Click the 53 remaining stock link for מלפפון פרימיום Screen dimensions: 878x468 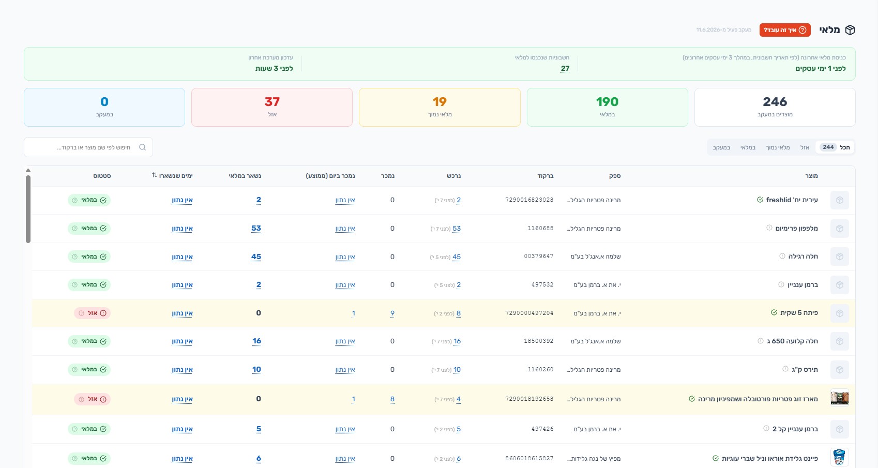coord(256,228)
